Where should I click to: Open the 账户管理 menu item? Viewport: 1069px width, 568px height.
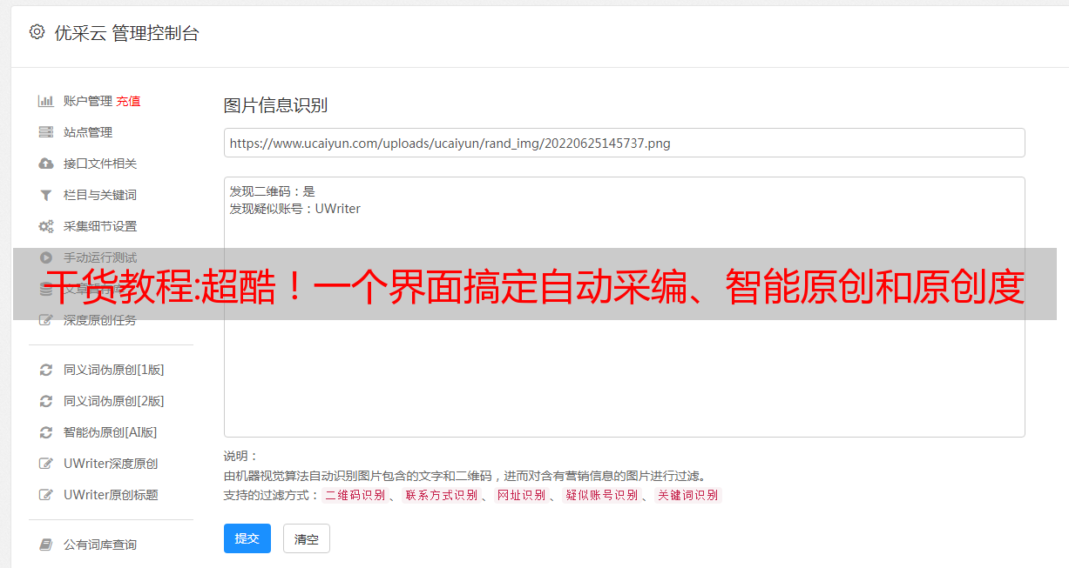[x=88, y=101]
